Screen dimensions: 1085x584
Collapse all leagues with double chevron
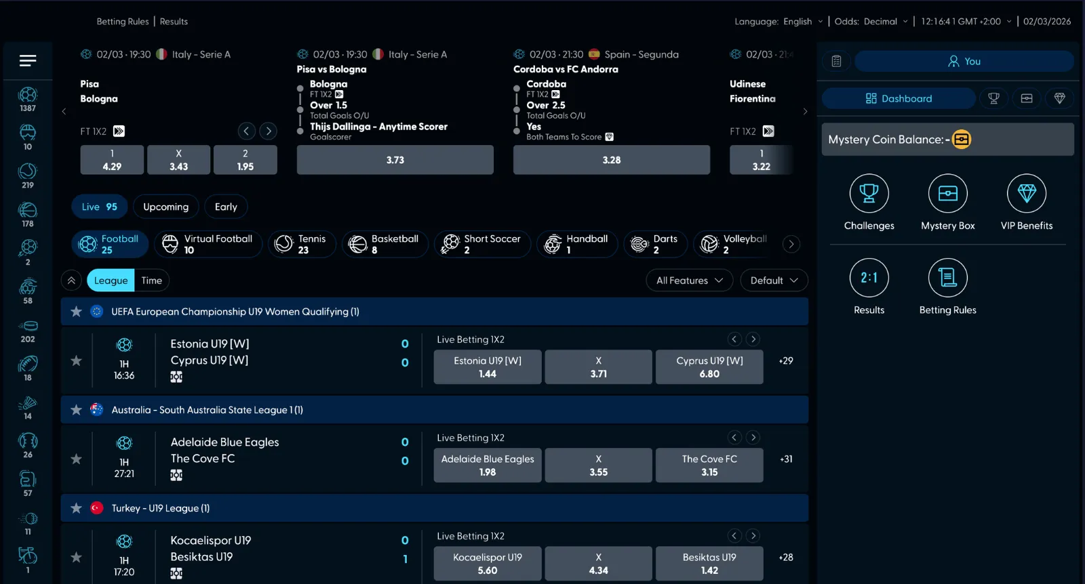tap(71, 280)
